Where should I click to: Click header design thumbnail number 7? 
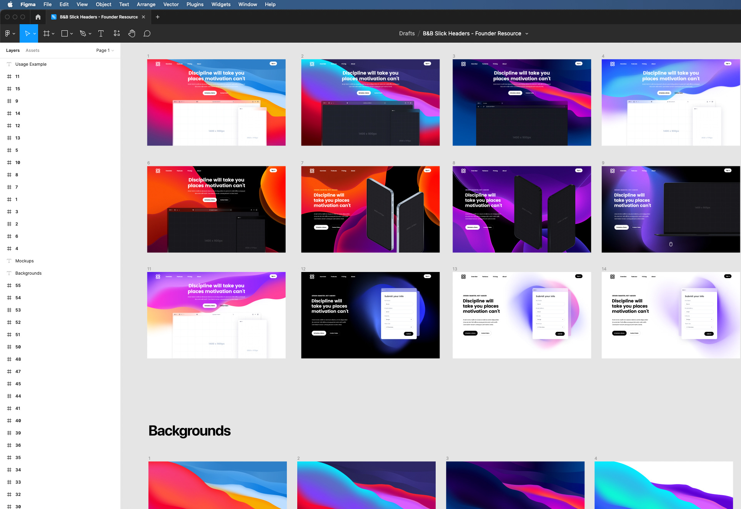pos(370,209)
